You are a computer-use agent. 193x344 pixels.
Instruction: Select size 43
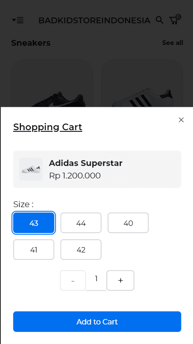pos(34,223)
